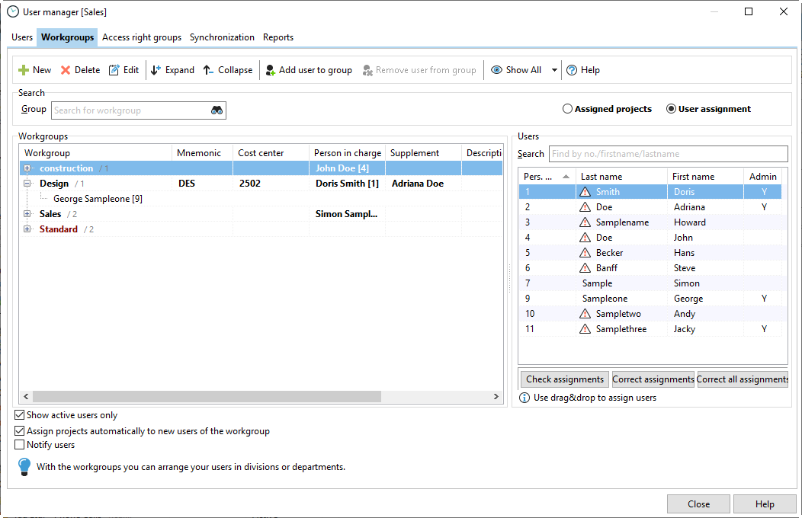Click the Users search input field
802x518 pixels.
coord(668,154)
